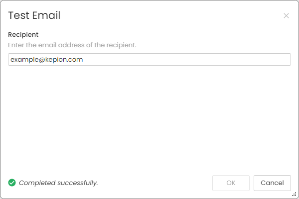The height and width of the screenshot is (199, 299).
Task: Click the green success checkmark icon
Action: (12, 183)
